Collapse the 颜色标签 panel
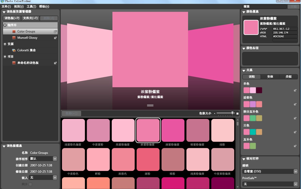Image resolution: width=301 pixels, height=189 pixels. pos(244,49)
